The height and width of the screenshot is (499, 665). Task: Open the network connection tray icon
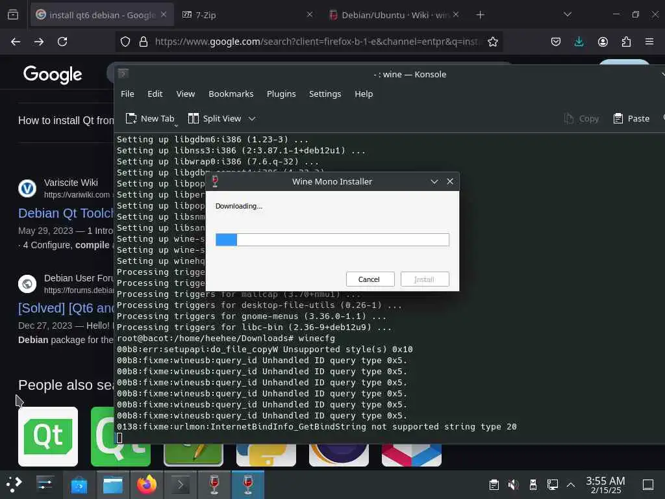point(553,485)
